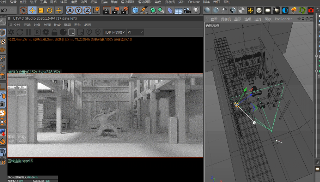This screenshot has width=320, height=182.
Task: Select the Rotate tool
Action: 50,10
